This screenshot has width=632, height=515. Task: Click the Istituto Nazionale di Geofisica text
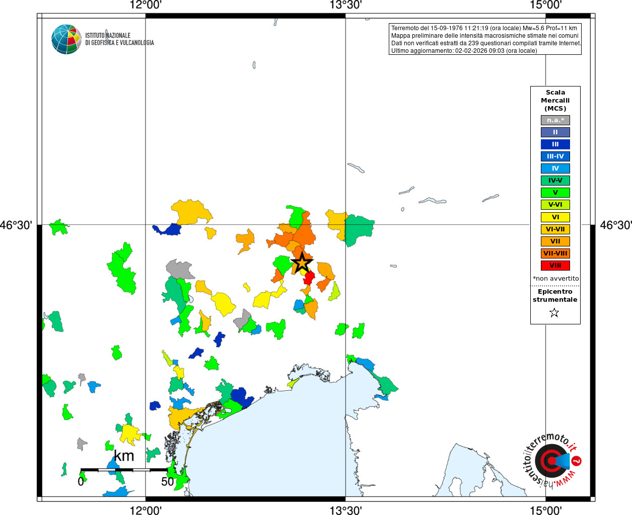(119, 39)
